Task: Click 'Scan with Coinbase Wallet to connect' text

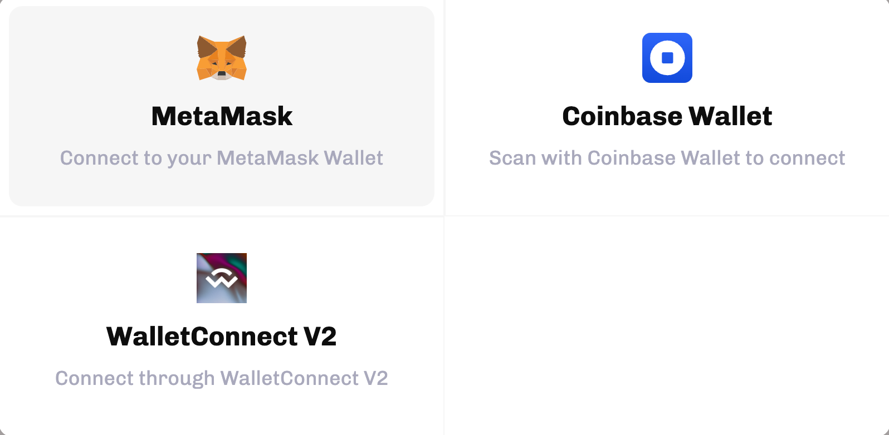Action: (x=667, y=158)
